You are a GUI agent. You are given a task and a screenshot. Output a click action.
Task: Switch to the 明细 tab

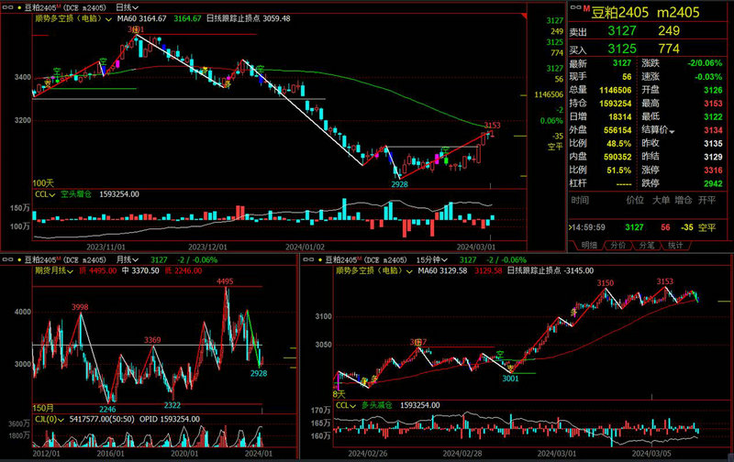pyautogui.click(x=589, y=246)
